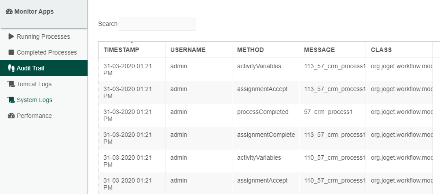Viewport: 440px width, 194px height.
Task: Sort by the MESSAGE column header
Action: click(x=319, y=50)
